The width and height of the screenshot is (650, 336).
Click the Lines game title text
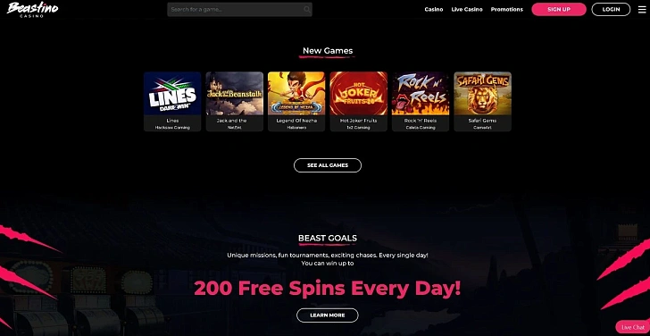[x=172, y=121]
